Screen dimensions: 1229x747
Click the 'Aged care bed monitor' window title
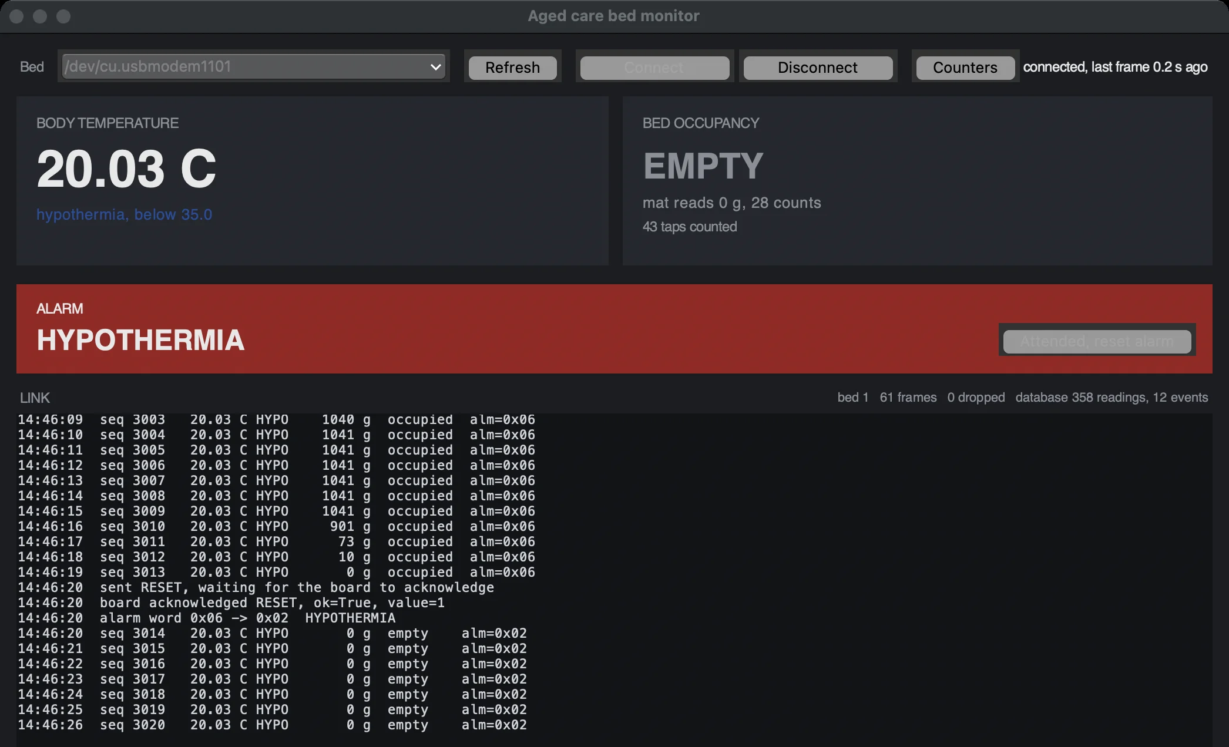[613, 16]
